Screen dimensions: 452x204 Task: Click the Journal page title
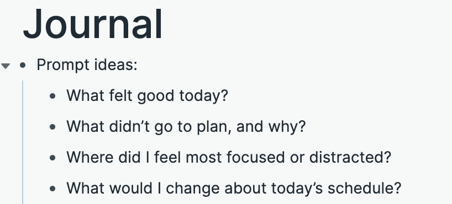tap(93, 25)
